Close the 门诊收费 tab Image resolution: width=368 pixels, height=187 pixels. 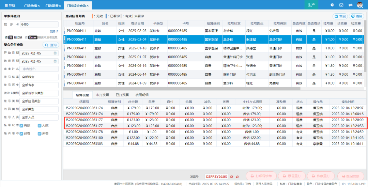point(39,6)
